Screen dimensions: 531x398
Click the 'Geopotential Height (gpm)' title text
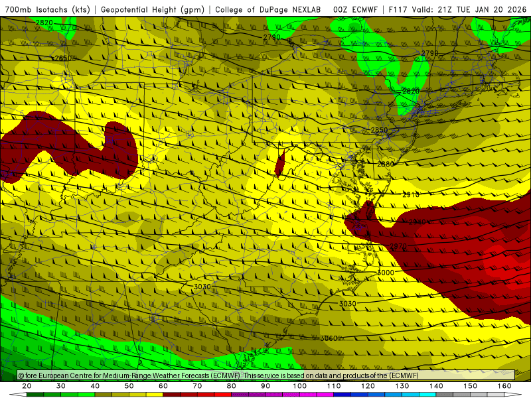[153, 9]
